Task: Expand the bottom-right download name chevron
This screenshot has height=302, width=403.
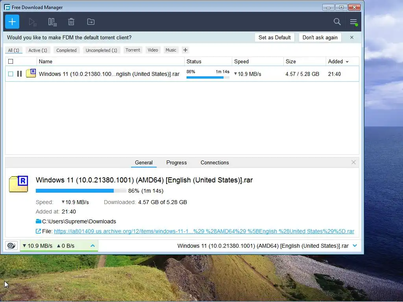Action: [x=355, y=246]
